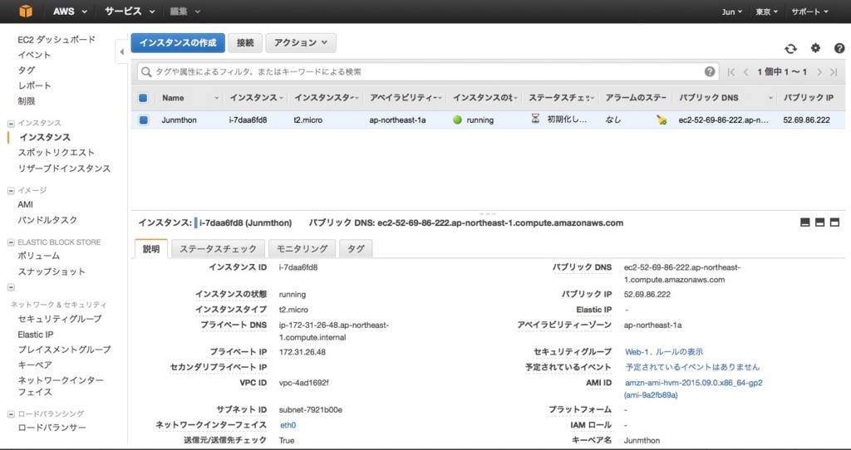Open キーペア in sidebar
The height and width of the screenshot is (450, 851).
pyautogui.click(x=35, y=364)
